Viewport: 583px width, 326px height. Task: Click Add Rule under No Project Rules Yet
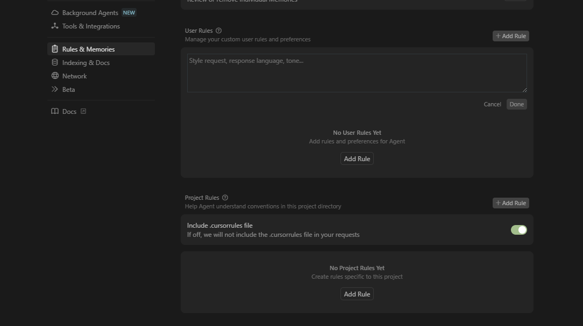click(x=357, y=294)
